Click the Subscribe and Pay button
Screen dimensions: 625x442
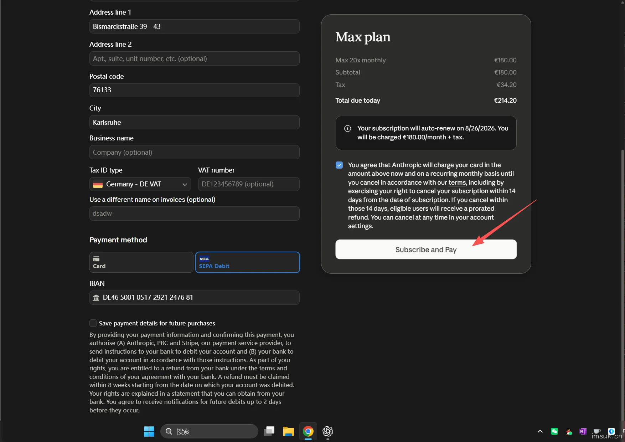pos(426,250)
